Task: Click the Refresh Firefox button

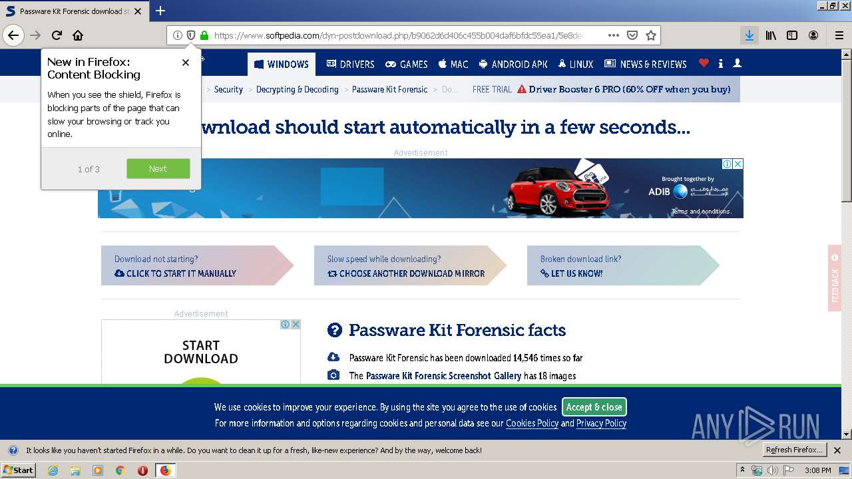Action: [x=795, y=450]
